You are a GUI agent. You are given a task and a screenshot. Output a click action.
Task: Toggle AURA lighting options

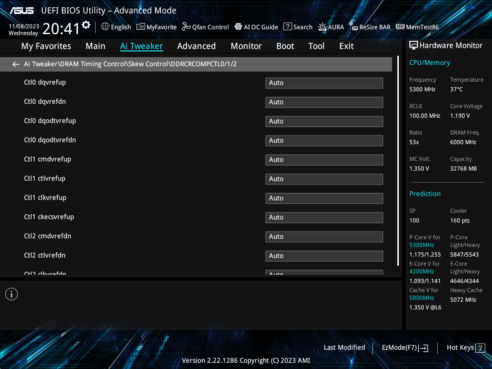pyautogui.click(x=331, y=27)
